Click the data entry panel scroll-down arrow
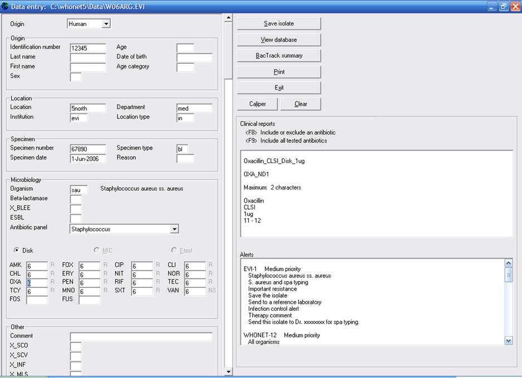 [228, 371]
